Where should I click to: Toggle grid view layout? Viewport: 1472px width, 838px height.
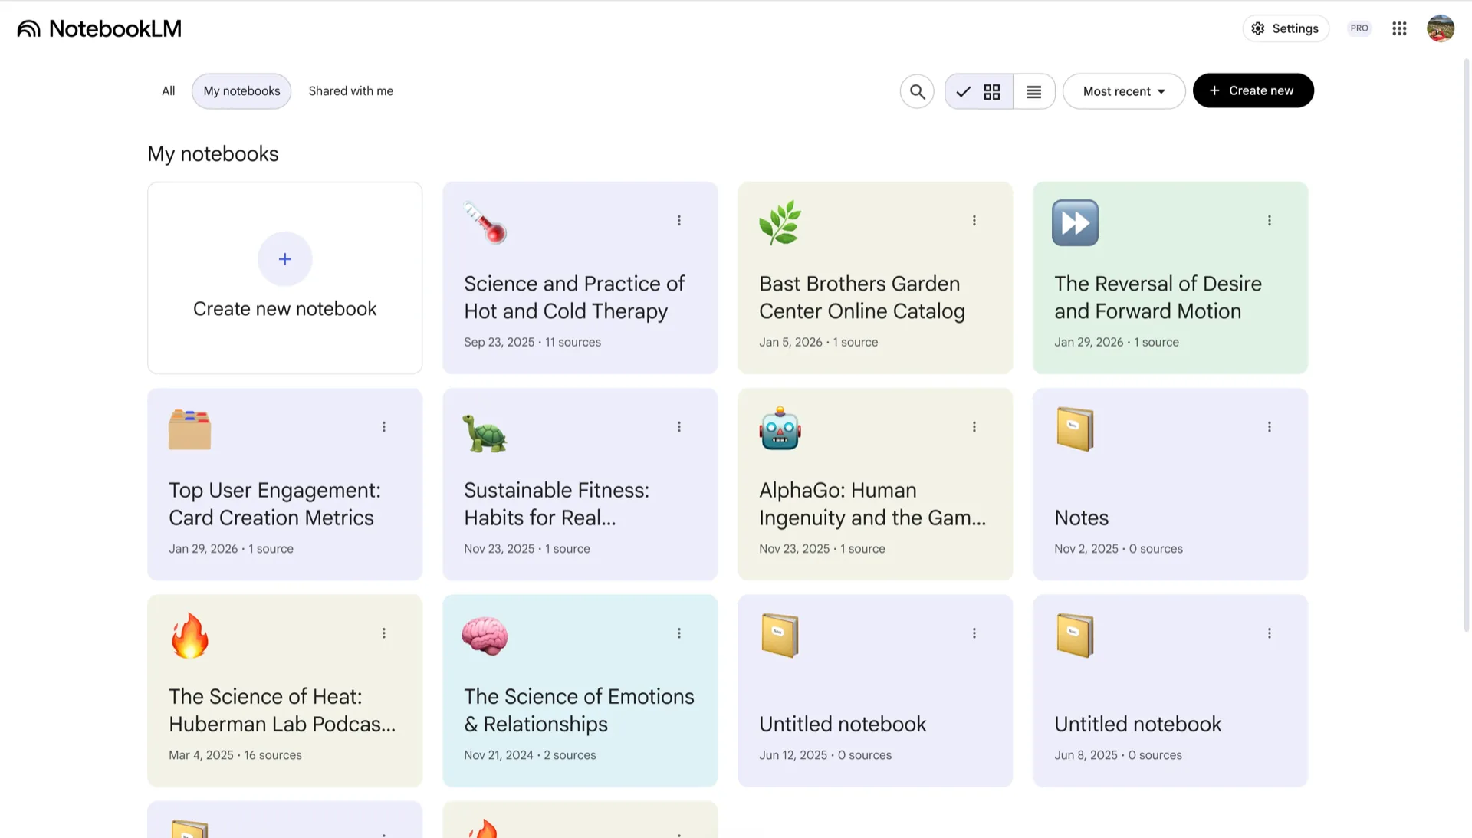tap(979, 92)
